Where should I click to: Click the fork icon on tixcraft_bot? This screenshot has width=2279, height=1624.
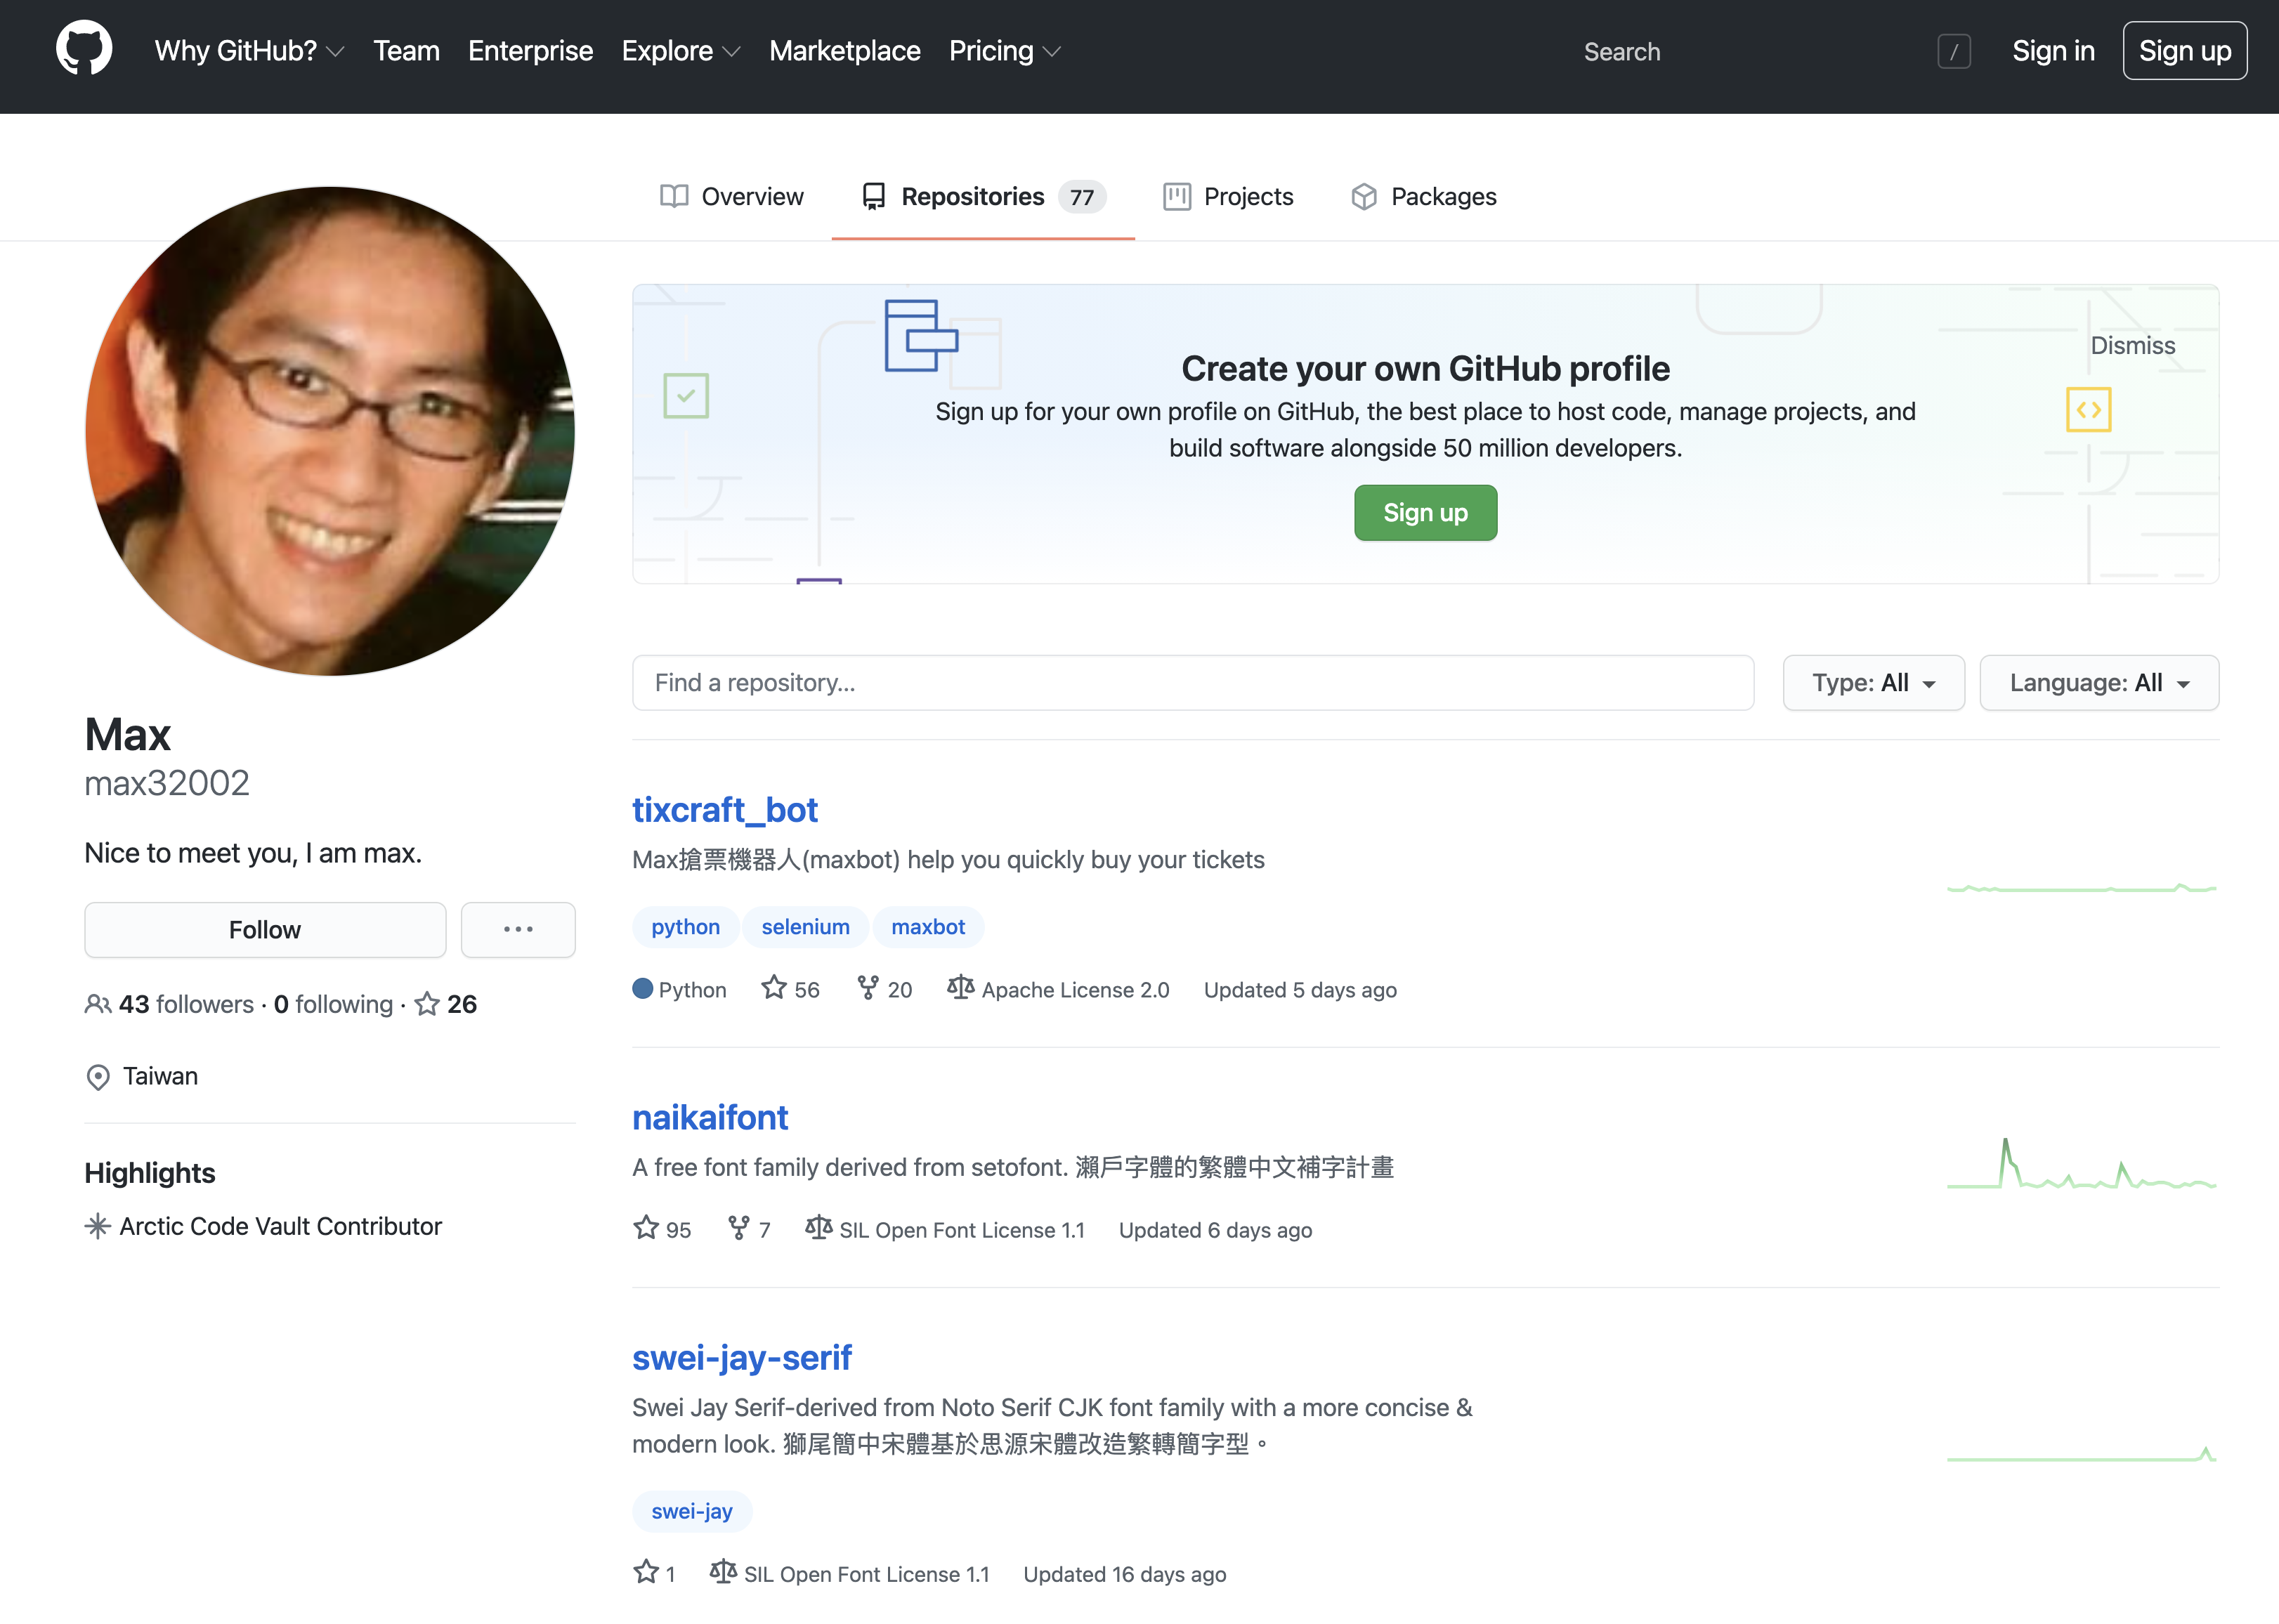pyautogui.click(x=868, y=988)
